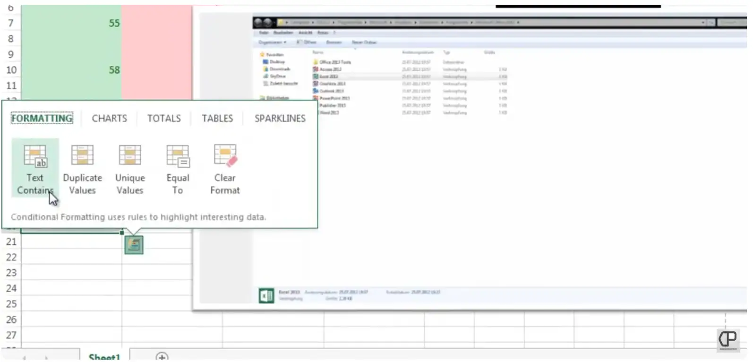The height and width of the screenshot is (362, 753).
Task: Click the Quick Analysis button below selection
Action: pyautogui.click(x=134, y=245)
